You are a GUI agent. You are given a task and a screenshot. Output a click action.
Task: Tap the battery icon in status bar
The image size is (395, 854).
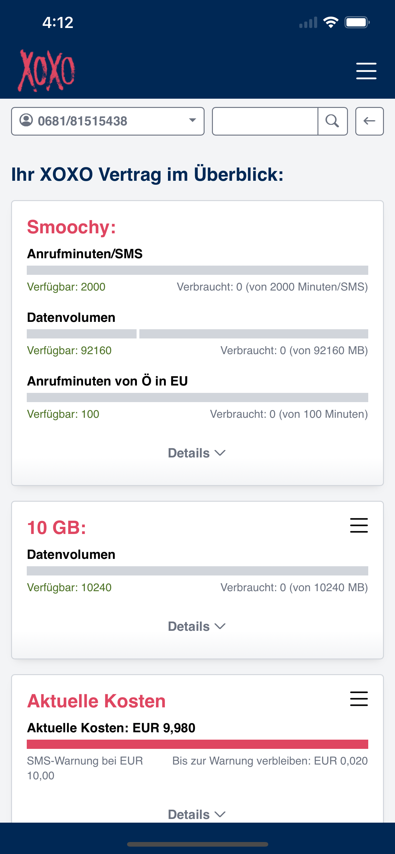tap(357, 22)
